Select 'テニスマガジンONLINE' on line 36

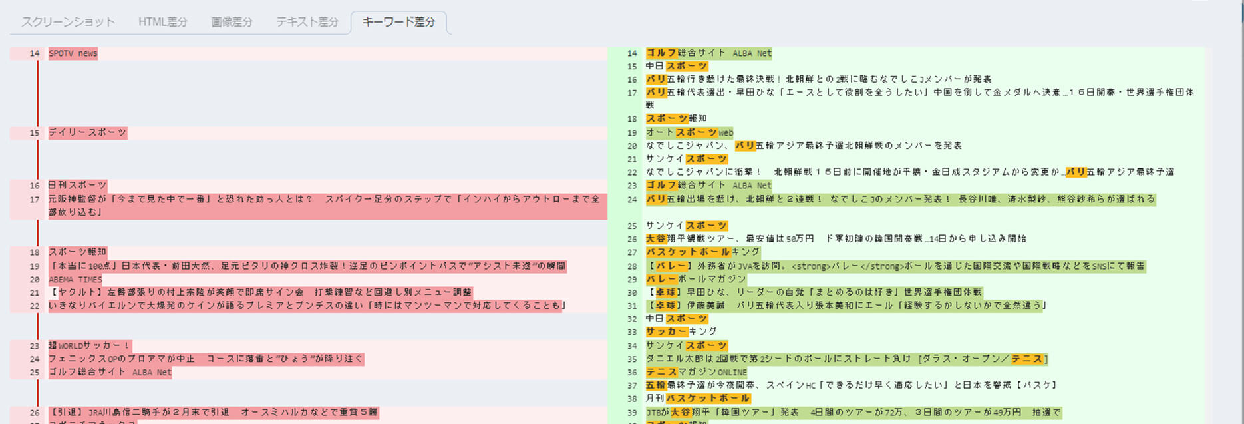pyautogui.click(x=697, y=373)
